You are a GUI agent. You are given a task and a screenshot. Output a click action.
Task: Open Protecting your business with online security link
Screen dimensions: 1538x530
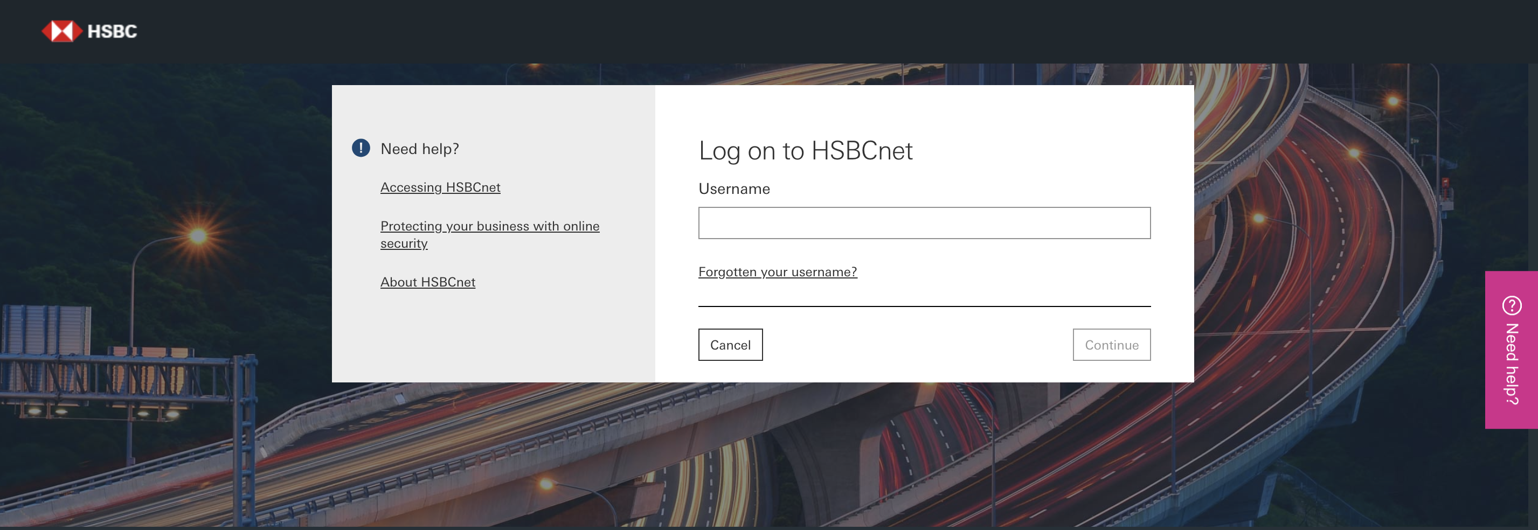click(489, 234)
